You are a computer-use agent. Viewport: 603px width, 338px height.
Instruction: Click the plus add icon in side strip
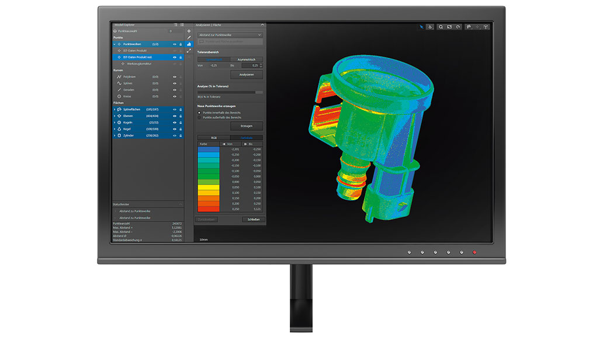pyautogui.click(x=189, y=31)
